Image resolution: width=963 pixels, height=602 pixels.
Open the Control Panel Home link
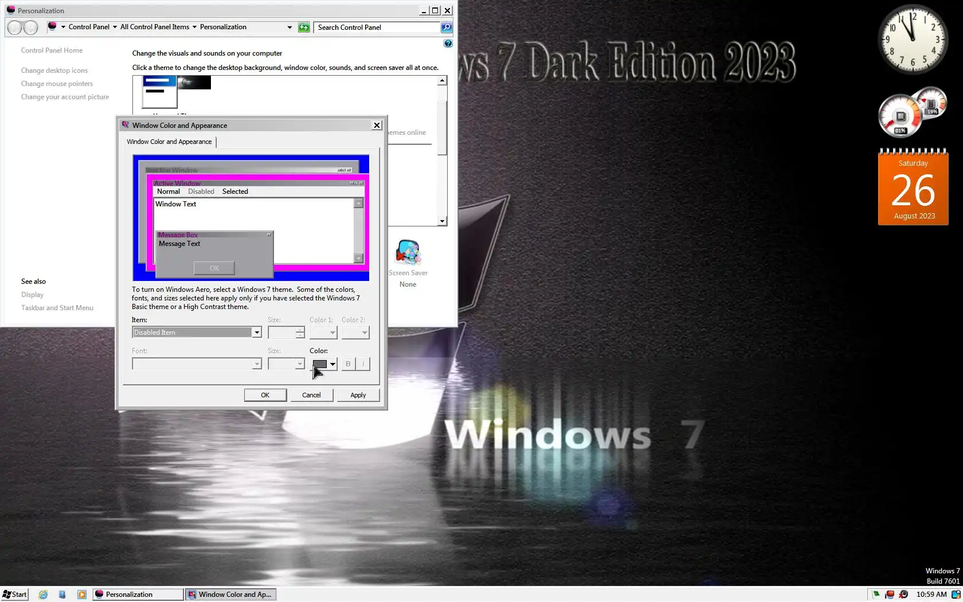coord(52,50)
